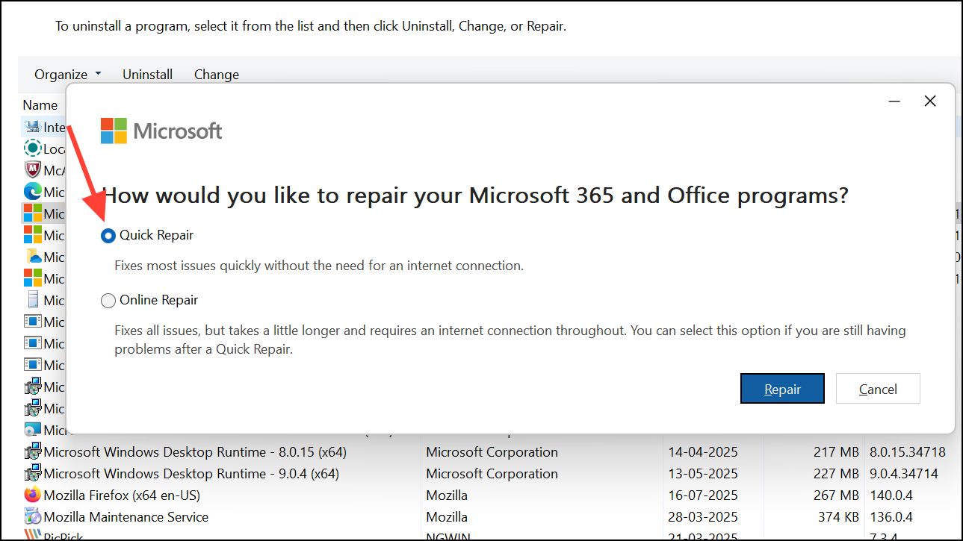
Task: Sort the list by the Name column
Action: tap(40, 105)
